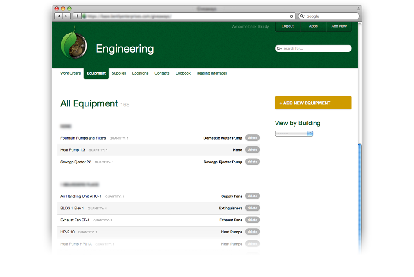414x277 pixels.
Task: Select the Equipment tab
Action: tap(96, 73)
